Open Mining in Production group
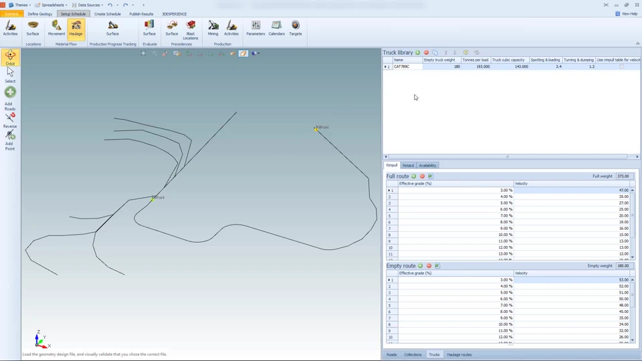 pos(213,29)
